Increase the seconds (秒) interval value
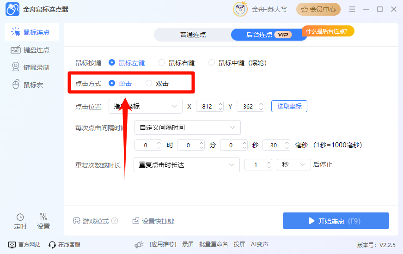 (244, 143)
